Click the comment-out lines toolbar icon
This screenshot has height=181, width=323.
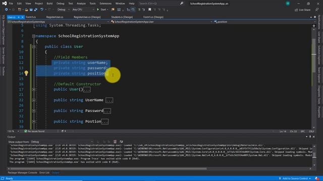click(x=139, y=10)
